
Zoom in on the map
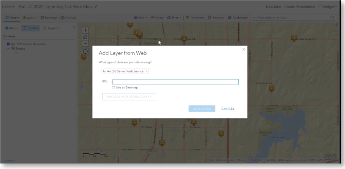tap(86, 30)
